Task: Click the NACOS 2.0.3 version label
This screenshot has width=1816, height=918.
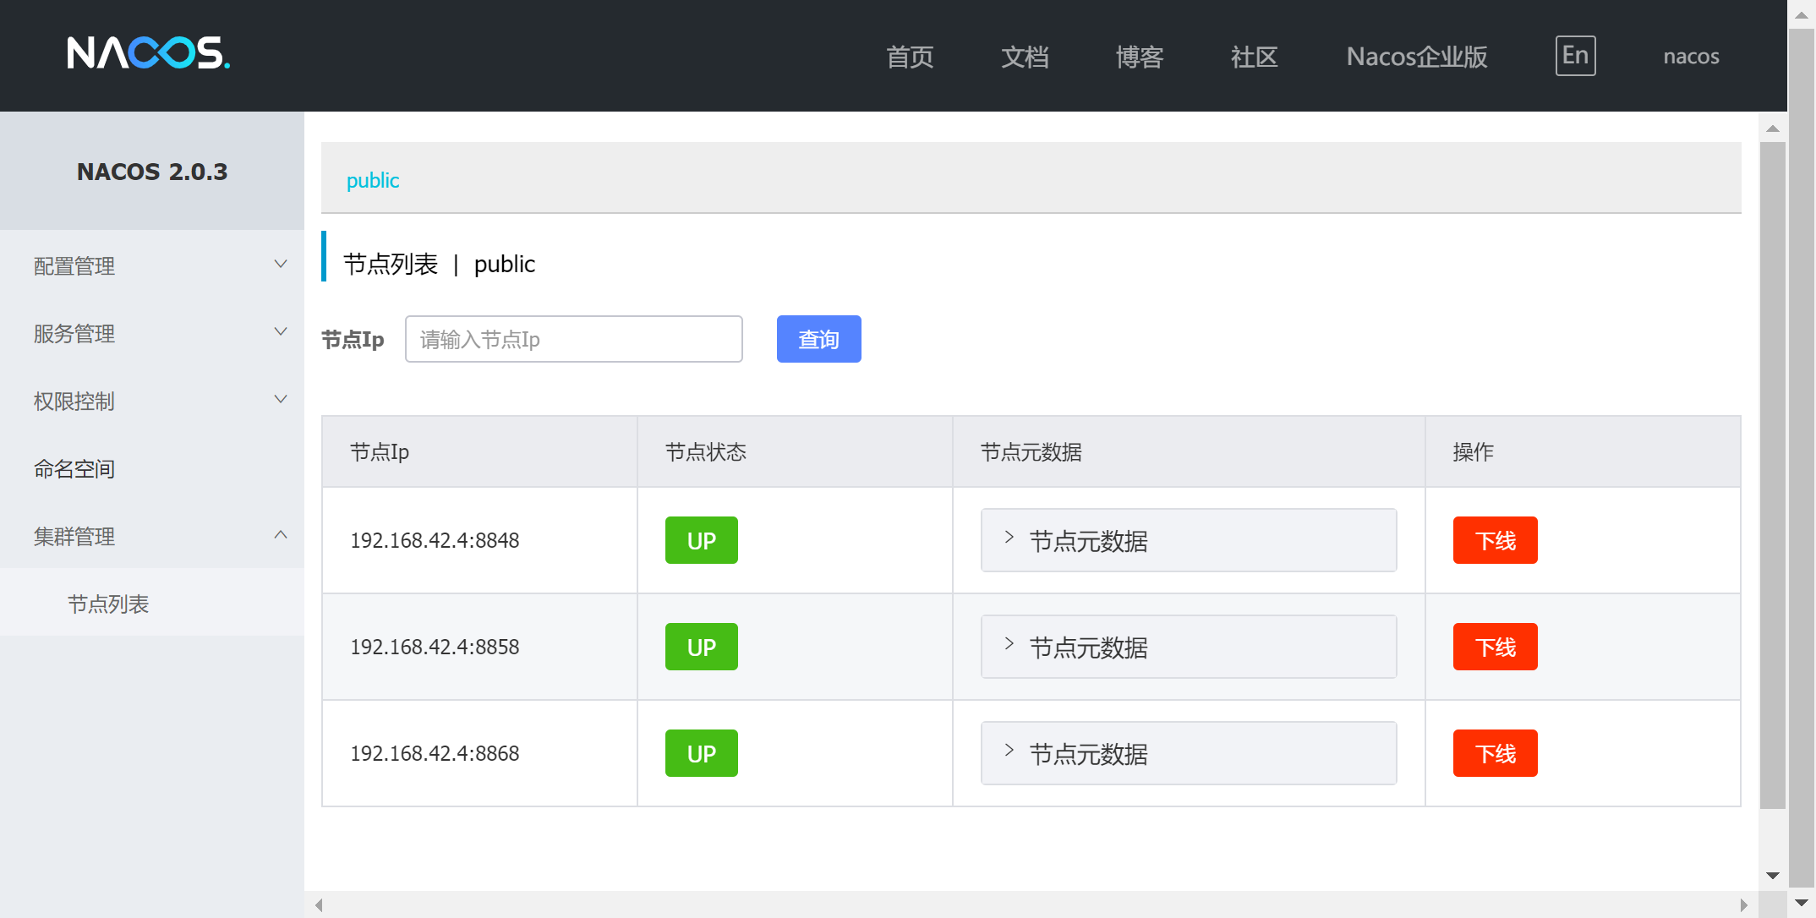Action: tap(152, 172)
